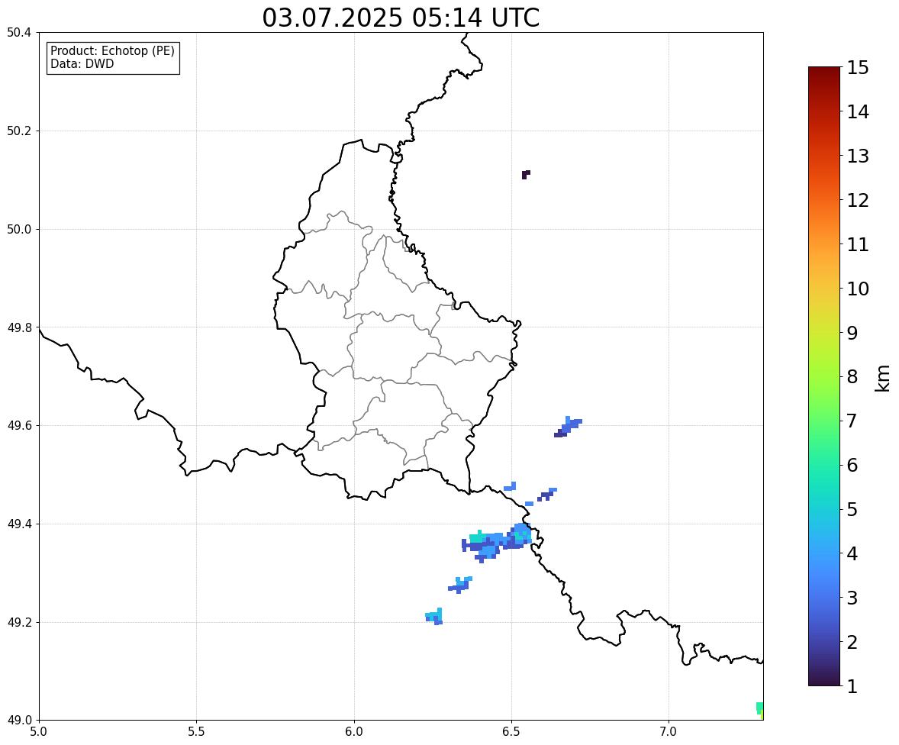Select the y-axis tick label 49.0
This screenshot has height=745, width=899.
pyautogui.click(x=18, y=721)
